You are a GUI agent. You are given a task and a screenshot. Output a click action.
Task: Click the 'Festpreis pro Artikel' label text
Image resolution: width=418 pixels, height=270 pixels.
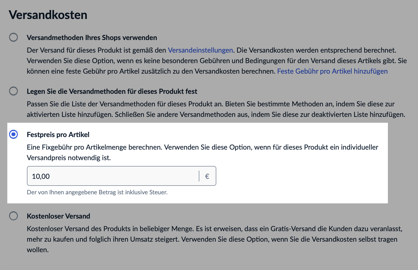(x=58, y=135)
